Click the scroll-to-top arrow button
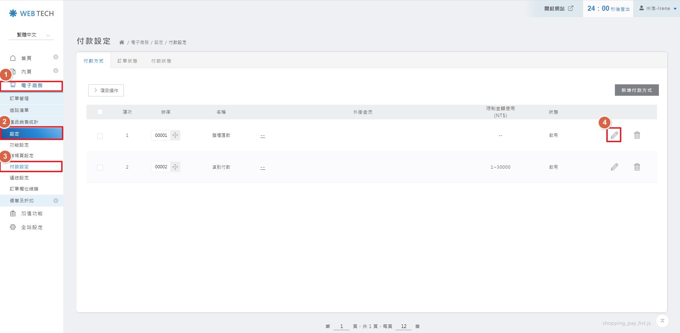Screen dimensions: 680x333 [x=662, y=320]
